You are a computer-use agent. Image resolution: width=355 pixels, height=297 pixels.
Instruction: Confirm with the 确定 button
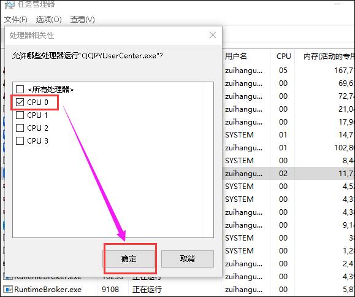point(129,259)
